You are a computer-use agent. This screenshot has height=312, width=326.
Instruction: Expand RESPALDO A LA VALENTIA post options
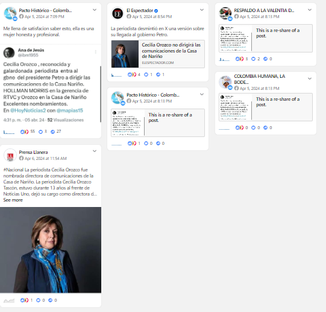[x=310, y=10]
